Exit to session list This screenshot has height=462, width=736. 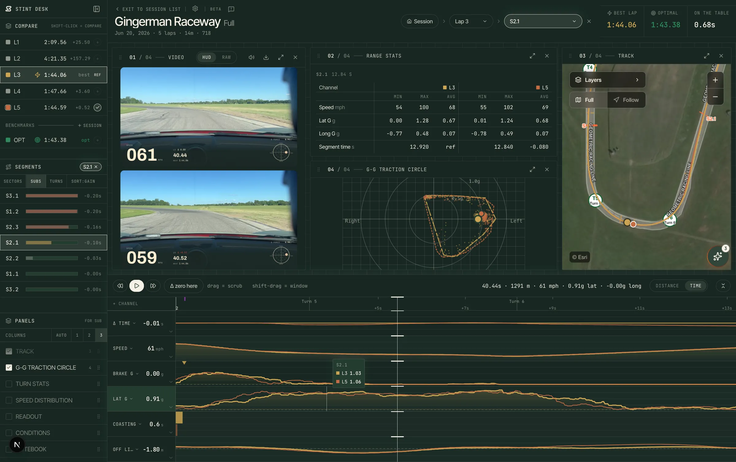(148, 9)
